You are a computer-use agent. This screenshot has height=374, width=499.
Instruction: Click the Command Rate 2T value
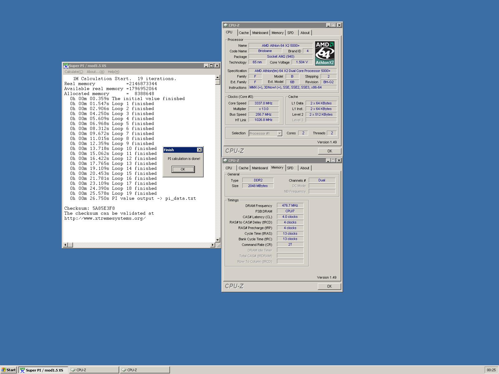tap(290, 245)
